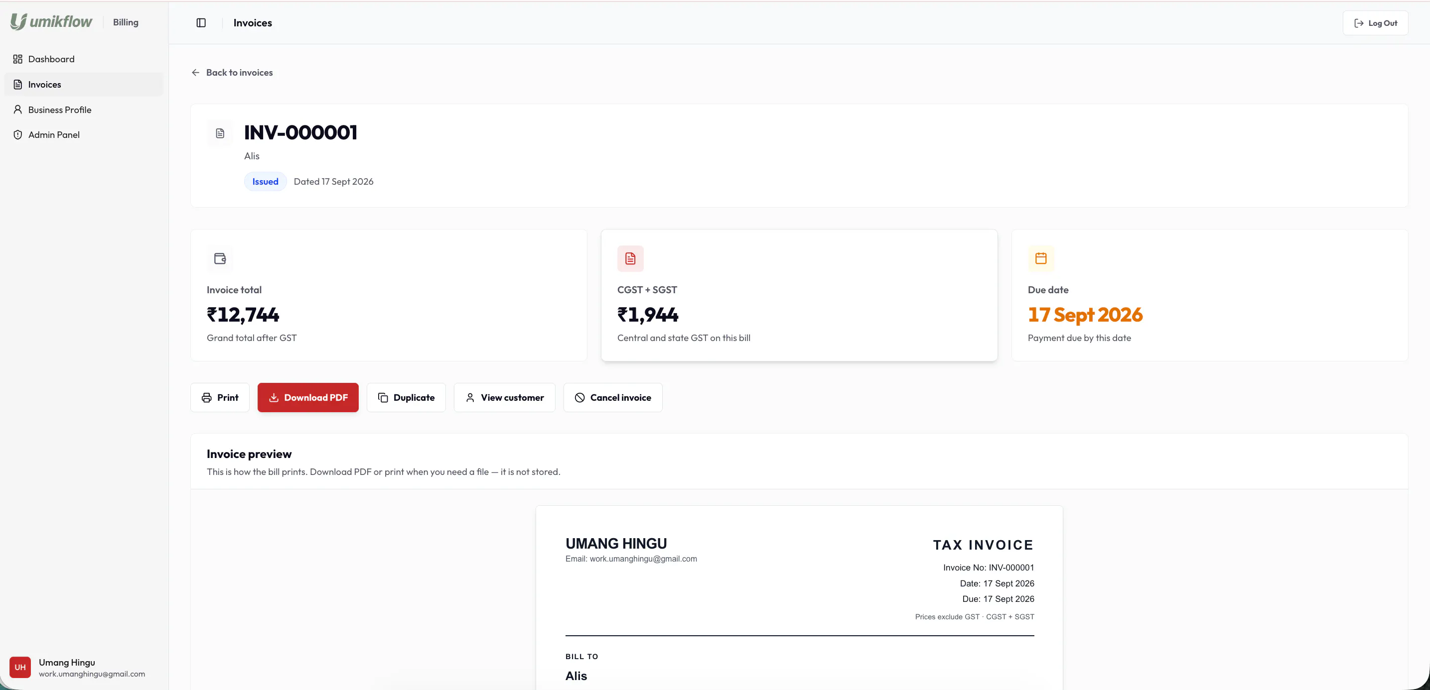Image resolution: width=1430 pixels, height=690 pixels.
Task: Click the Invoices page title
Action: [253, 23]
